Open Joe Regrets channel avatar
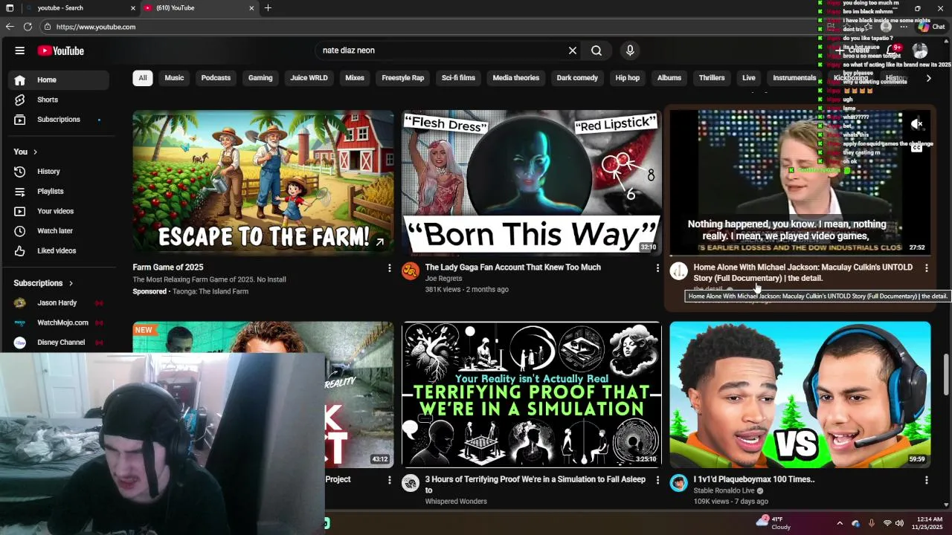The height and width of the screenshot is (535, 952). tap(411, 271)
